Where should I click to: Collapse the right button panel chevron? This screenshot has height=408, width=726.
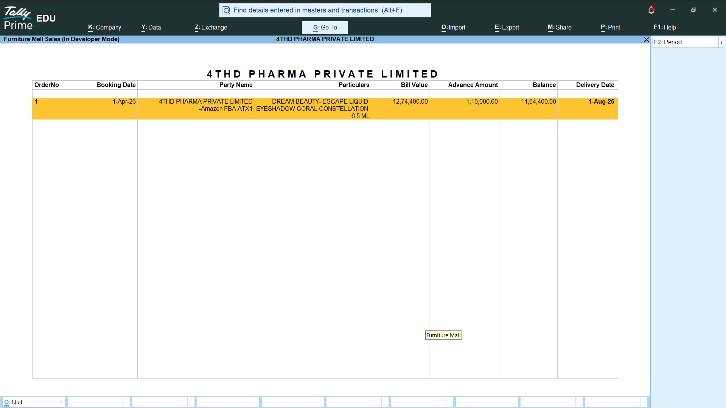point(721,42)
